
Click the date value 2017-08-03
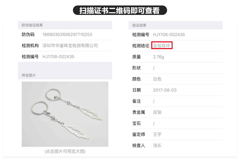tap(165, 90)
